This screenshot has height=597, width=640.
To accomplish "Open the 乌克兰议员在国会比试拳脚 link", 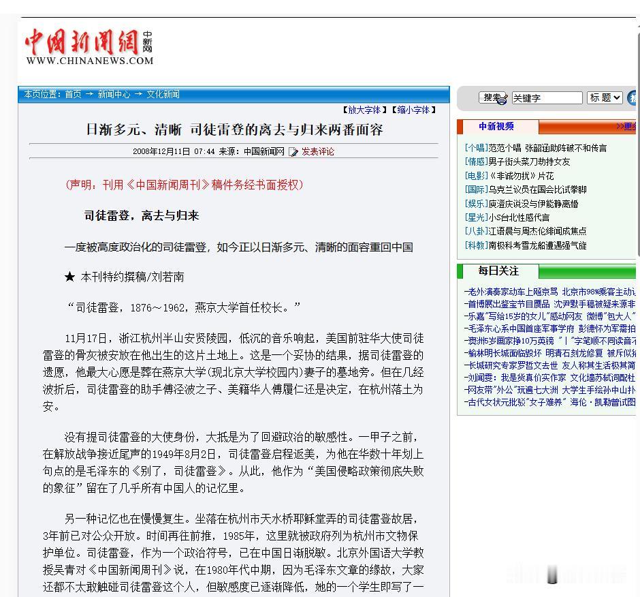I will tap(537, 189).
